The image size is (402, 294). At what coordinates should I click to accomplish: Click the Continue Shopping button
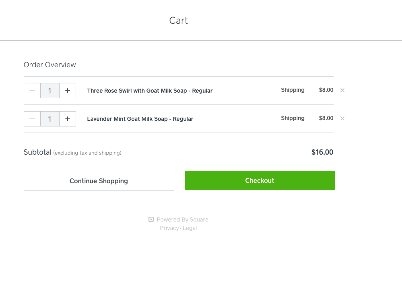[x=99, y=181]
